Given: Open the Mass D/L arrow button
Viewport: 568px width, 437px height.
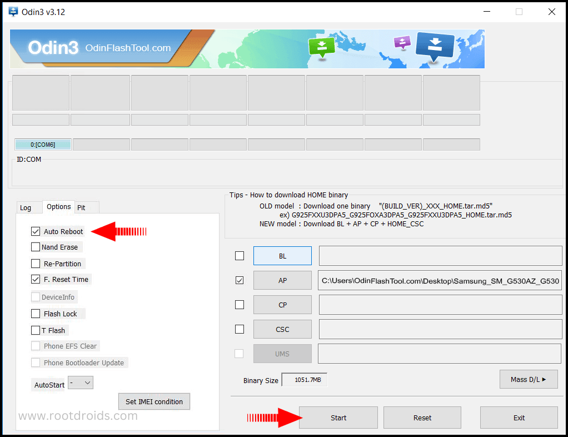Looking at the screenshot, I should click(528, 379).
